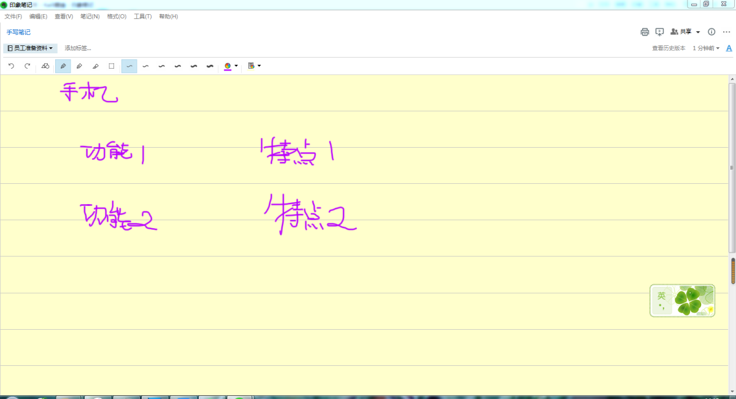
Task: Select the shapes drawing tool
Action: point(45,66)
